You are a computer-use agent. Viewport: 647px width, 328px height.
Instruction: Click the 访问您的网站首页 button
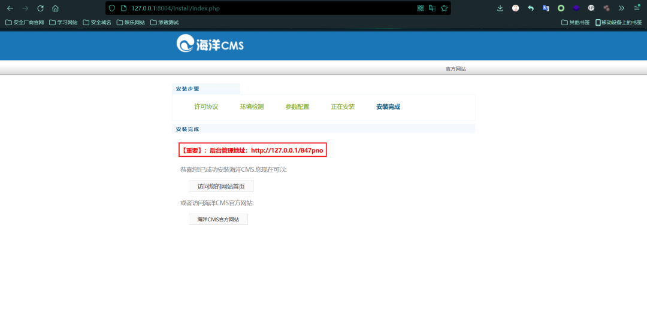[x=220, y=186]
